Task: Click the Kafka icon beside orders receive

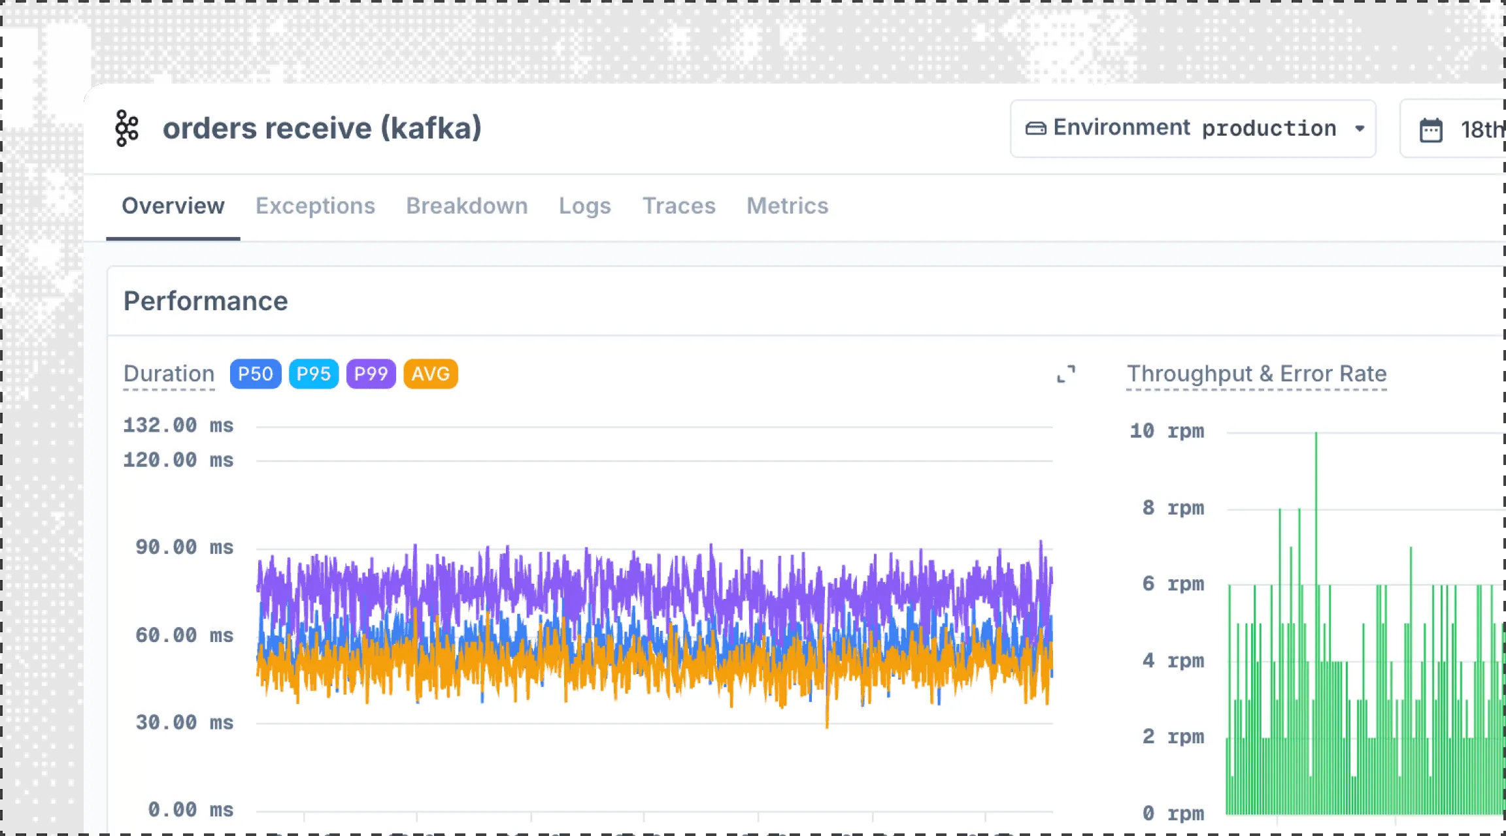Action: 127,128
